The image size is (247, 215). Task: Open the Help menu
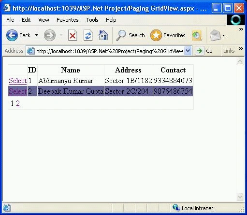(111, 20)
